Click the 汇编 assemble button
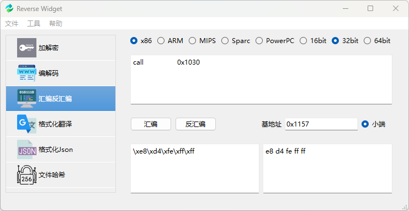The image size is (409, 211). [x=151, y=124]
